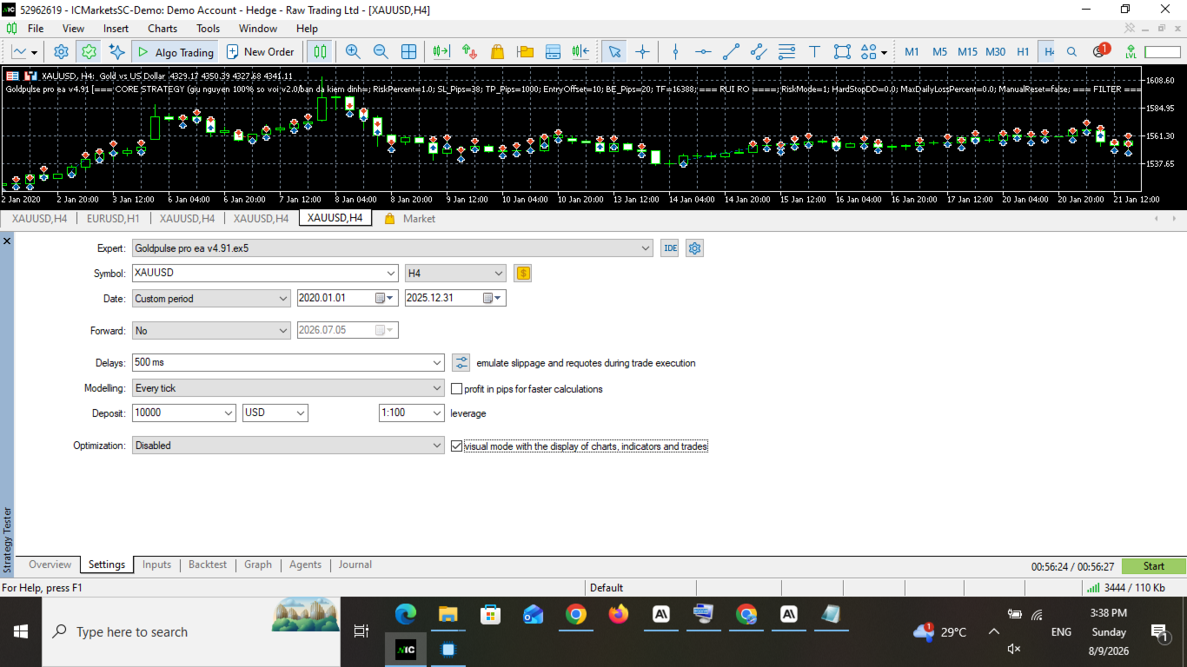Open the Insert menu

116,28
